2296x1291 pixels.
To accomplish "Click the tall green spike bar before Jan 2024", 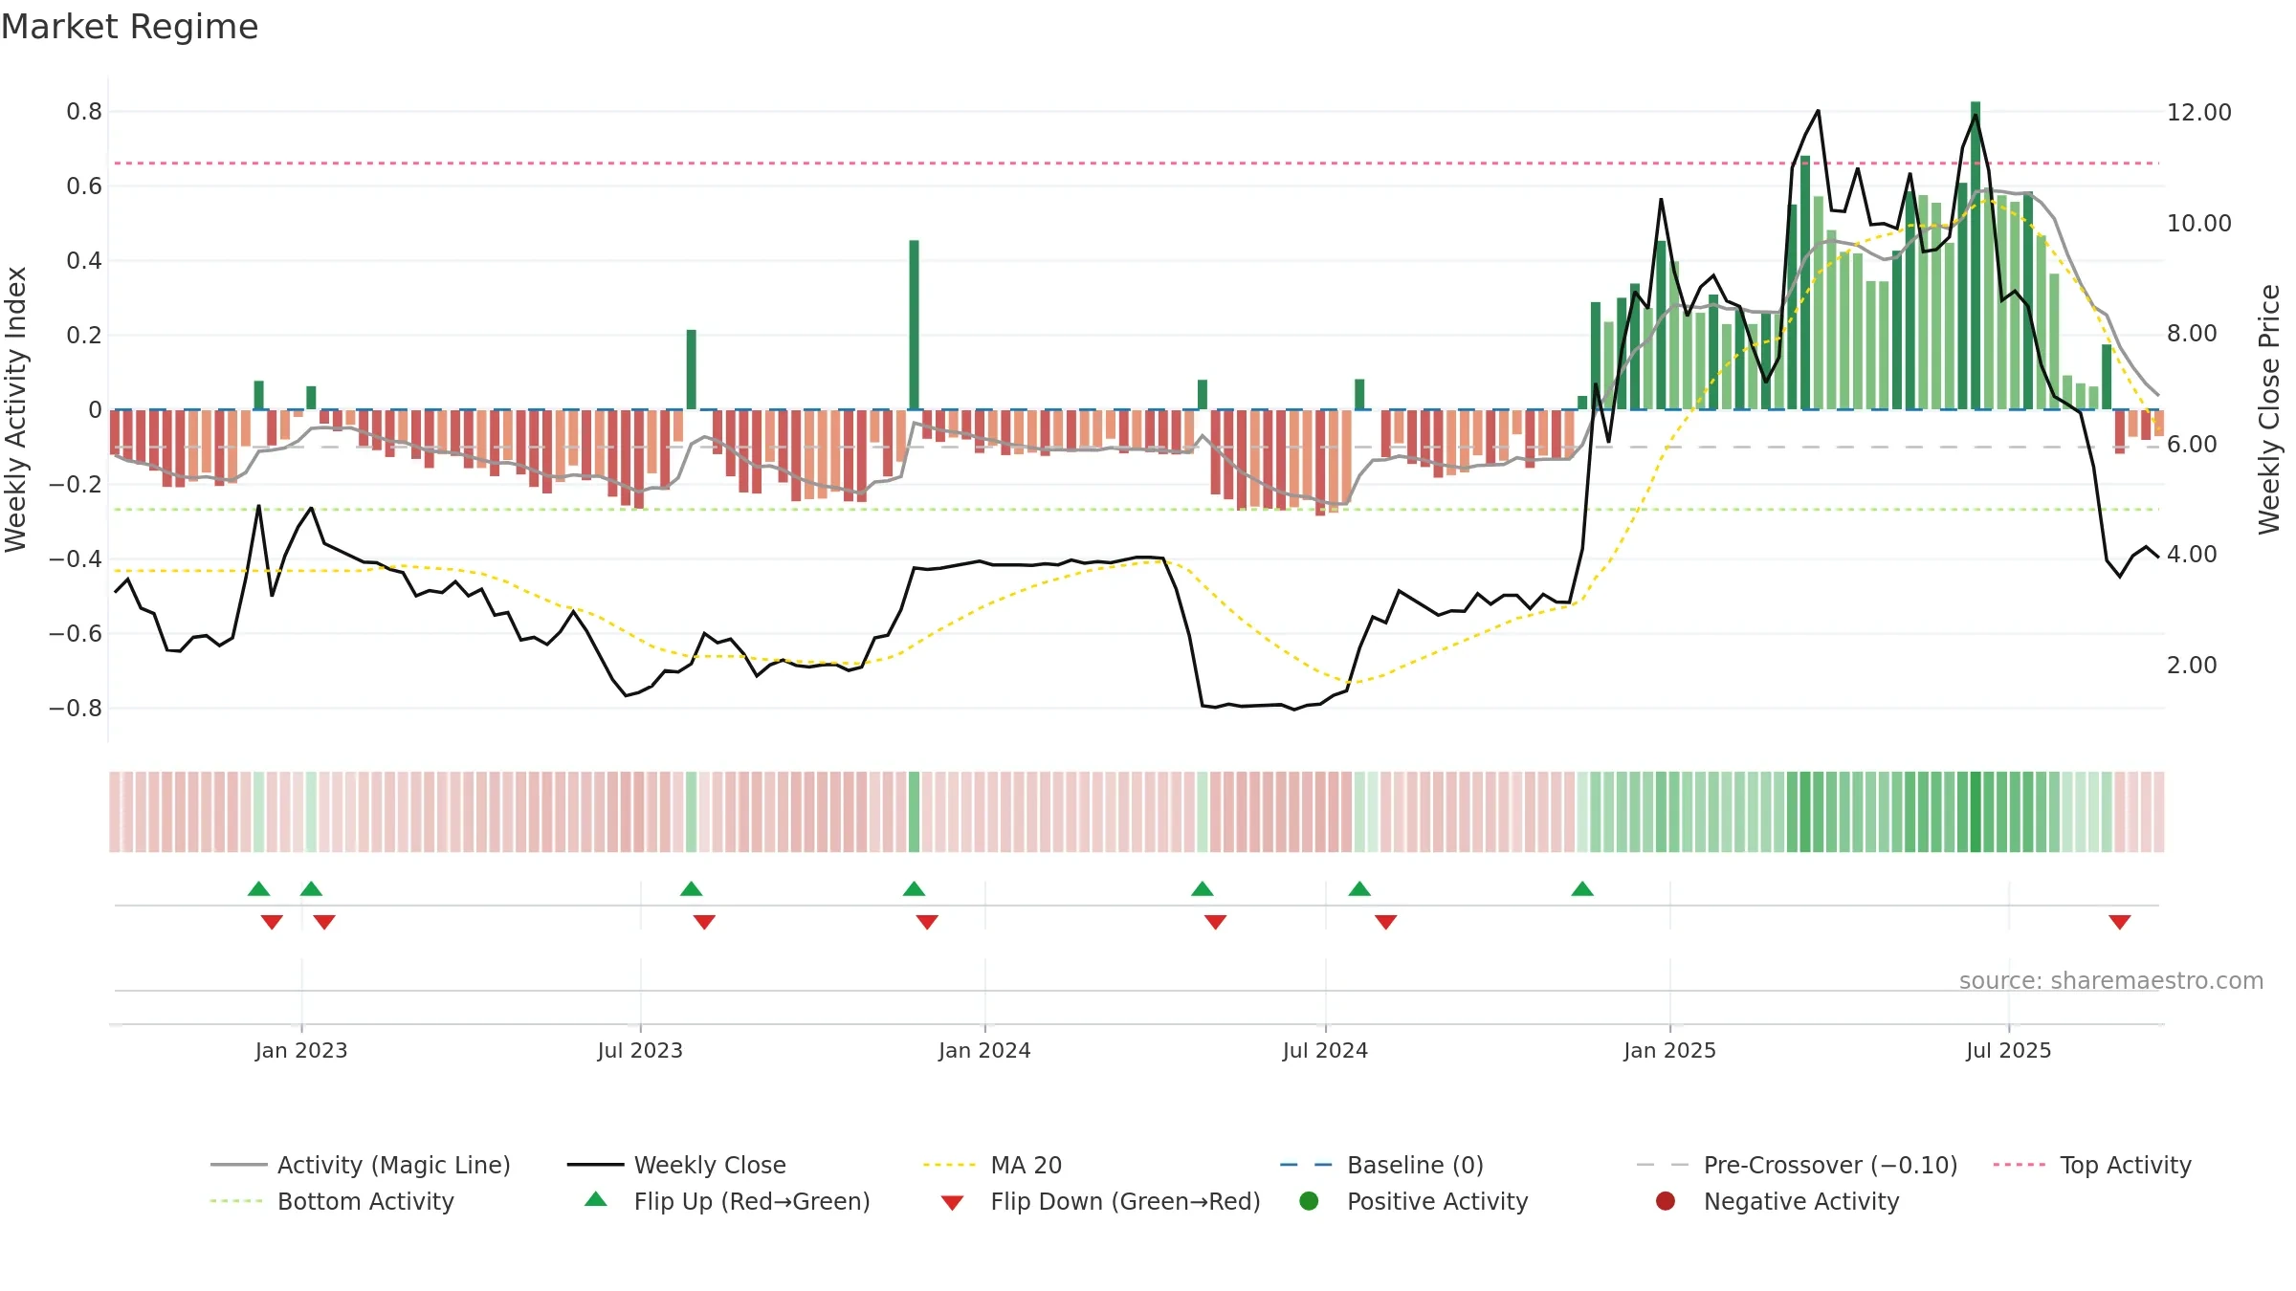I will click(x=914, y=325).
